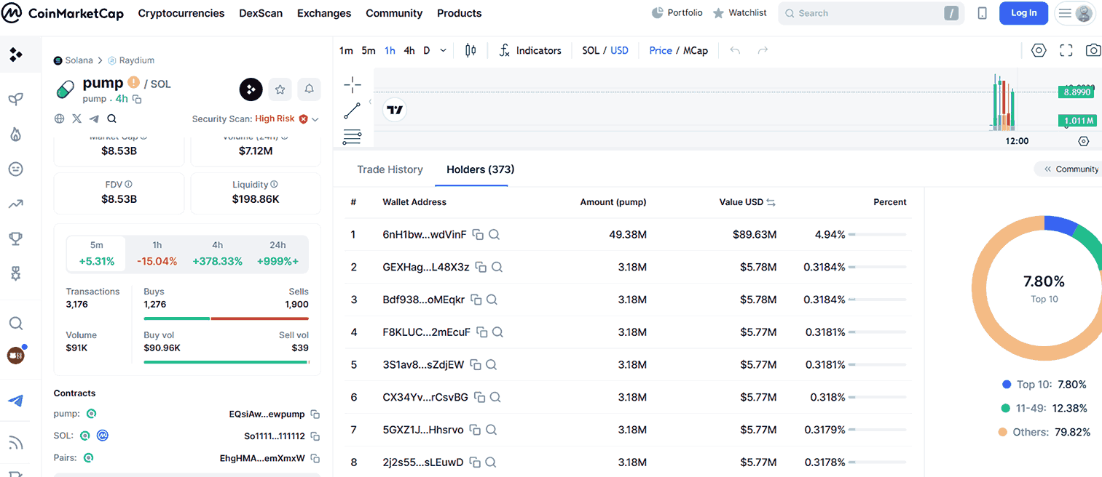Select the 4h chart interval
Viewport: 1102px width, 477px height.
pos(409,50)
